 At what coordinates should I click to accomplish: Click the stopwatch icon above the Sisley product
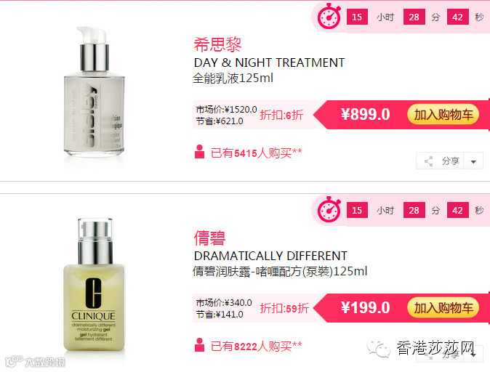[329, 16]
